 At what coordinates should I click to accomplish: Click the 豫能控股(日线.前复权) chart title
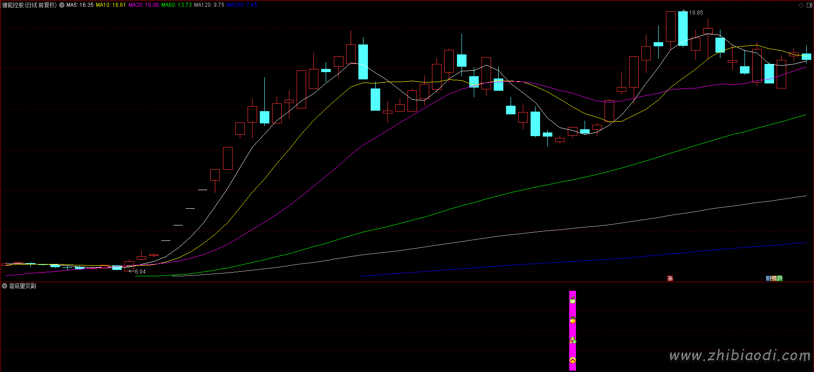pyautogui.click(x=30, y=5)
